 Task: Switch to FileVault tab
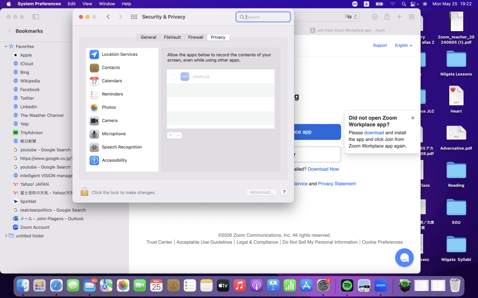point(172,37)
